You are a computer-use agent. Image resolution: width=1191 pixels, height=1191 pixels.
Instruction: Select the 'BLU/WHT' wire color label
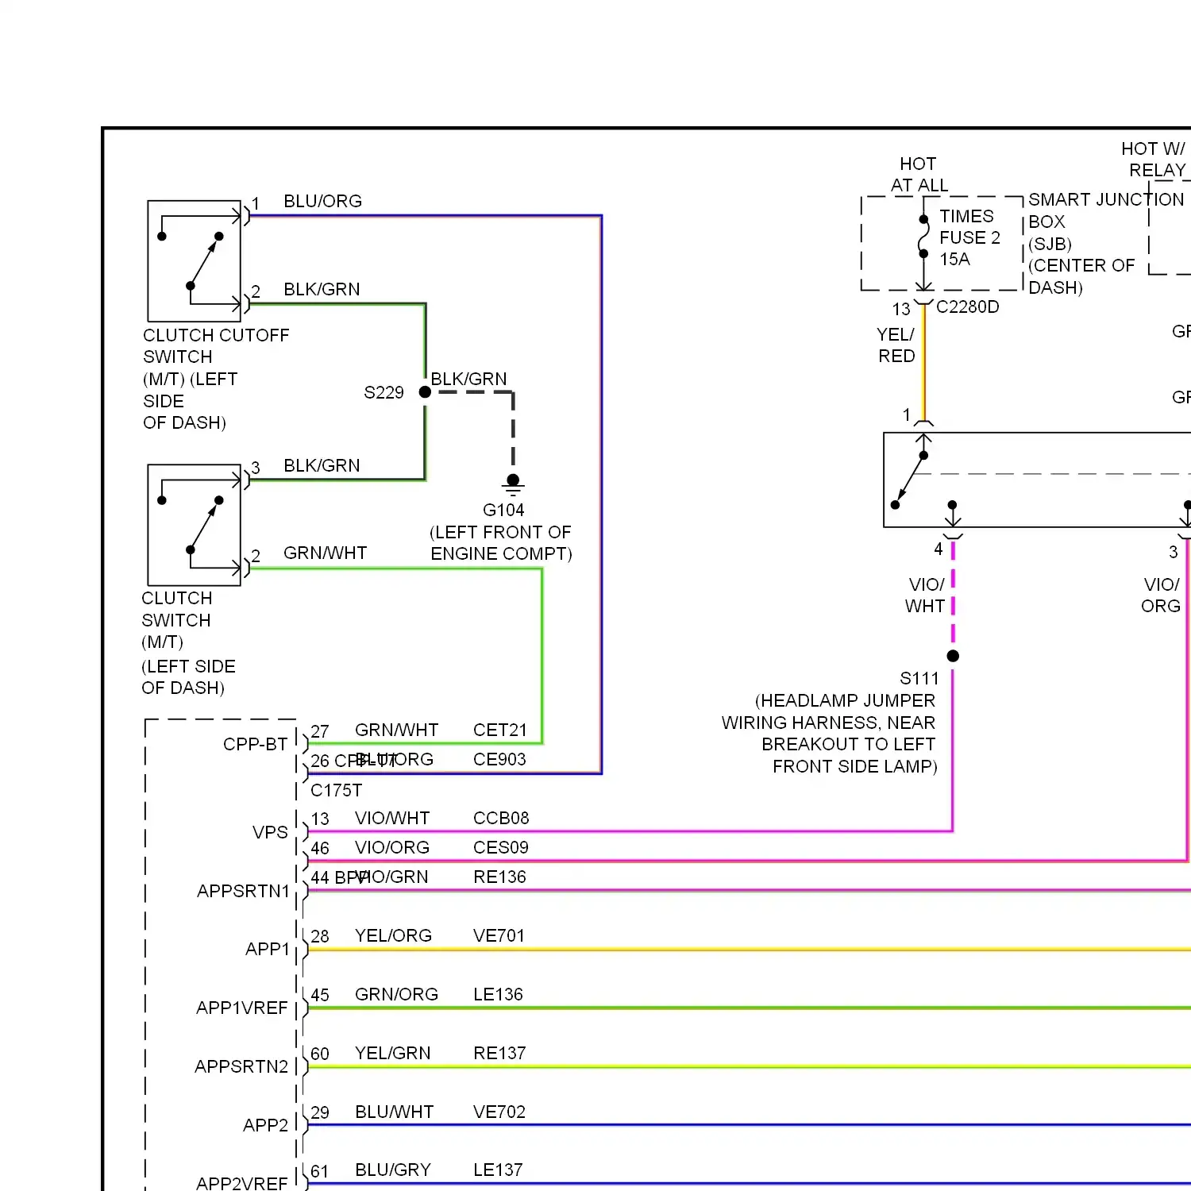[x=395, y=1112]
